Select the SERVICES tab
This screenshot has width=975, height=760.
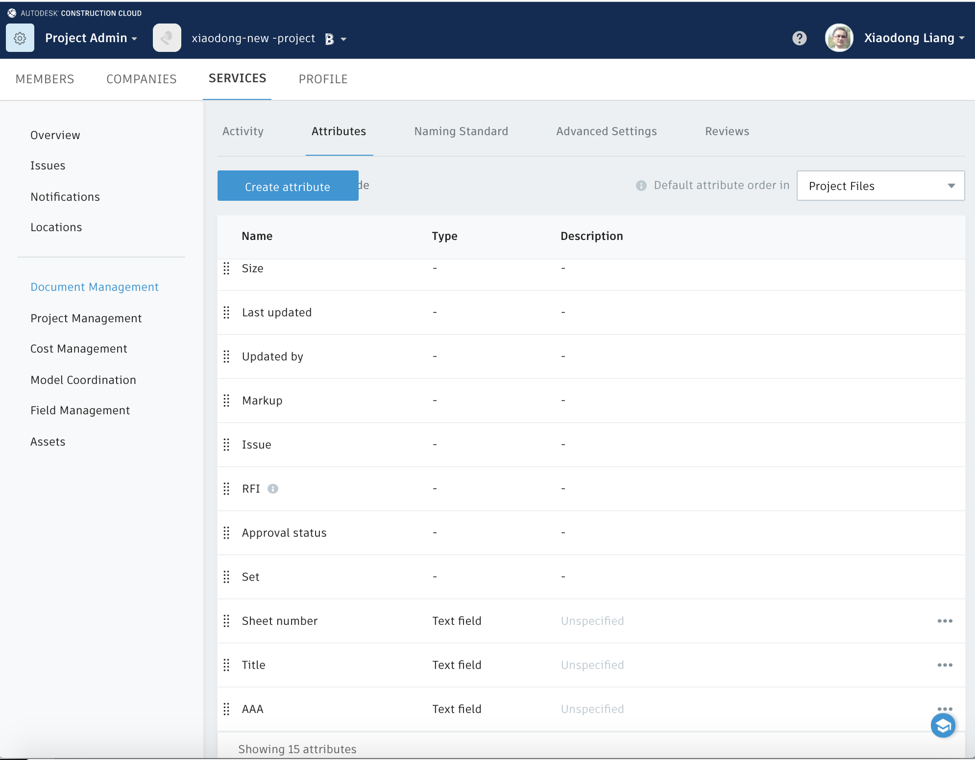[237, 78]
